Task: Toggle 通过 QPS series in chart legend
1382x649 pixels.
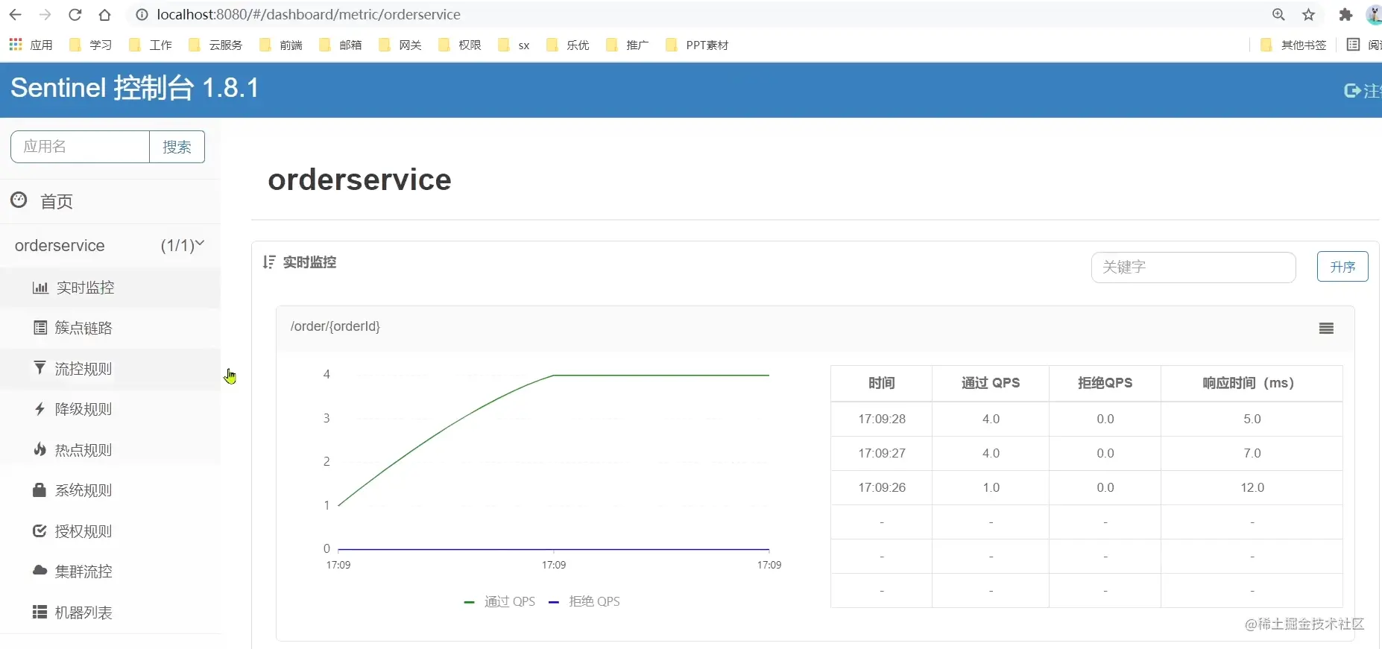Action: (x=500, y=601)
